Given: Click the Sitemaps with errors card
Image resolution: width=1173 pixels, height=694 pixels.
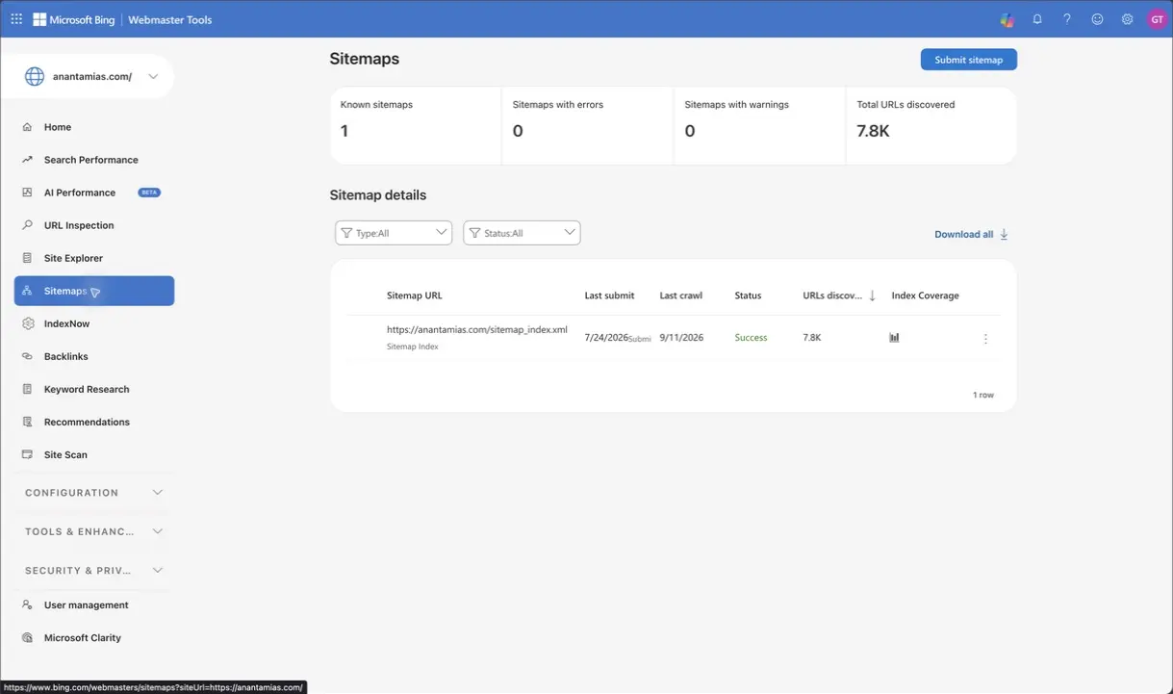Looking at the screenshot, I should [x=587, y=126].
